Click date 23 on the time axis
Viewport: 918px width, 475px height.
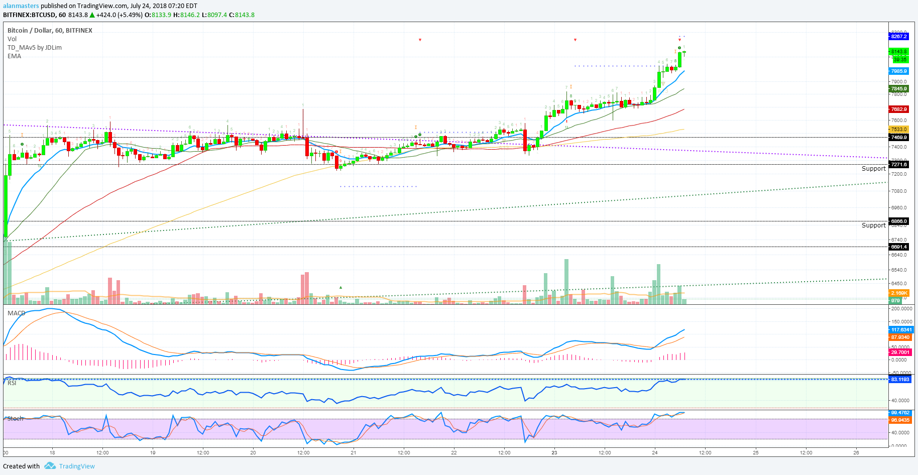tap(554, 452)
